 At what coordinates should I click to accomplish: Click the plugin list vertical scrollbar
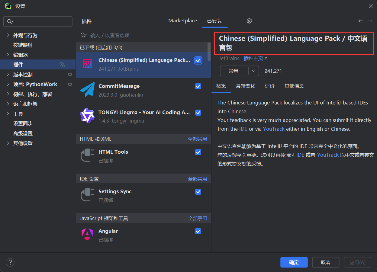pos(209,52)
